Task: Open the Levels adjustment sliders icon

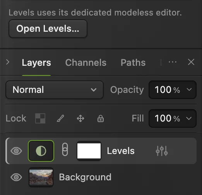Action: click(x=162, y=151)
